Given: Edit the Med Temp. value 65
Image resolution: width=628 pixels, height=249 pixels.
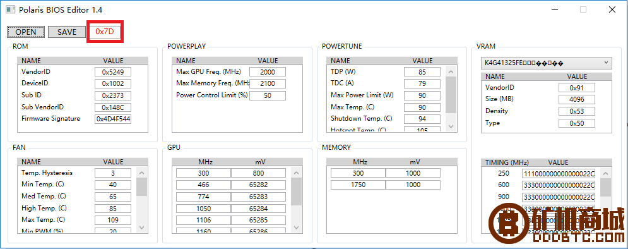Looking at the screenshot, I should [113, 197].
